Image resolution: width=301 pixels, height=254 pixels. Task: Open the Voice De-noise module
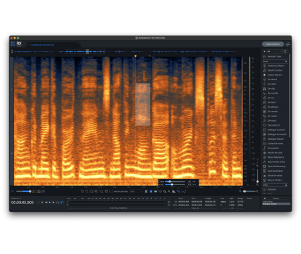coord(276,176)
